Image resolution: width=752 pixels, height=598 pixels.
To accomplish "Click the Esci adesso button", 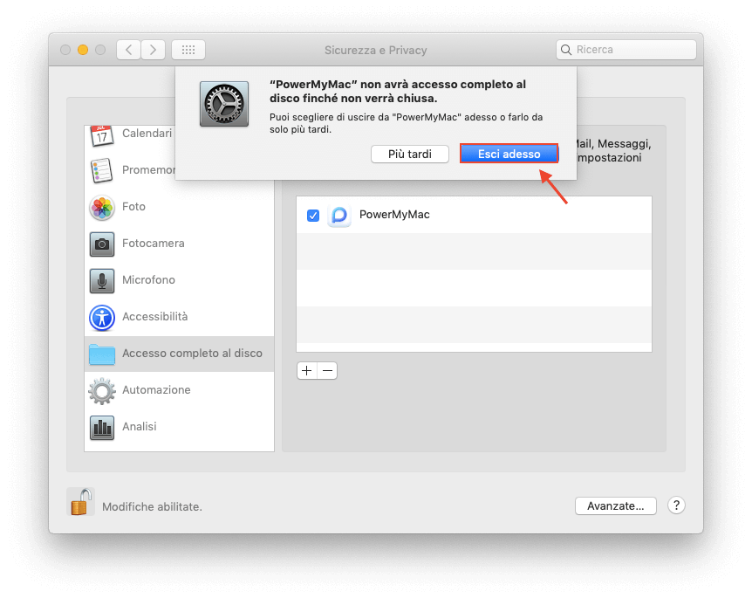I will 509,154.
